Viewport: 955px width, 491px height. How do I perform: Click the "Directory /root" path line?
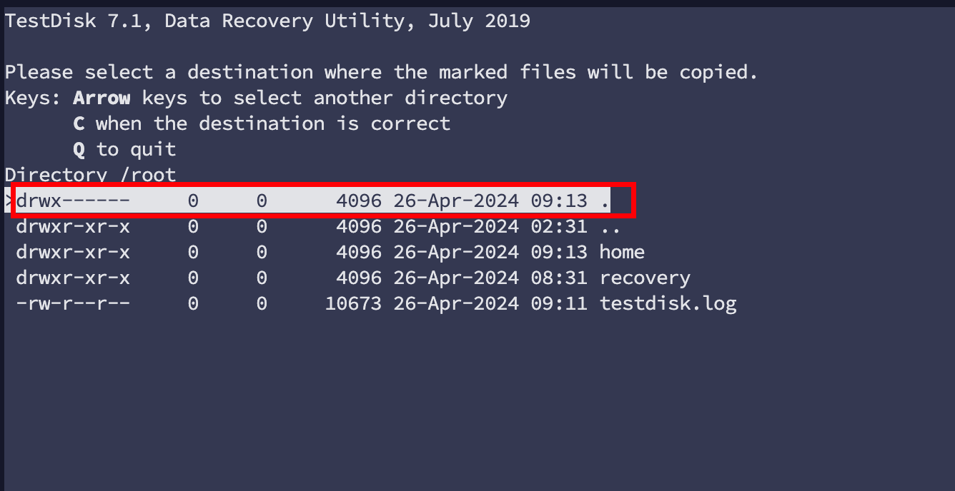(x=90, y=175)
